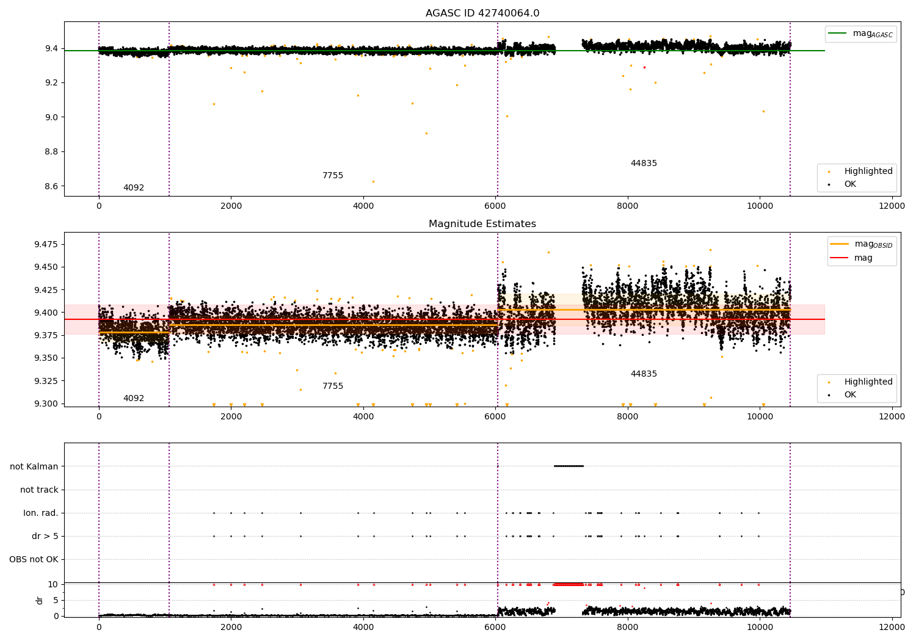The width and height of the screenshot is (916, 641).
Task: Click the 9.400 tick on middle plot y-axis
Action: point(46,313)
